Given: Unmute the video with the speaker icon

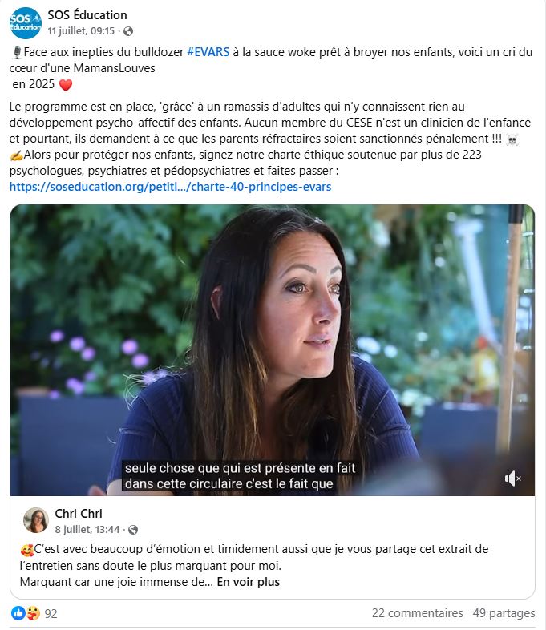Looking at the screenshot, I should coord(512,479).
